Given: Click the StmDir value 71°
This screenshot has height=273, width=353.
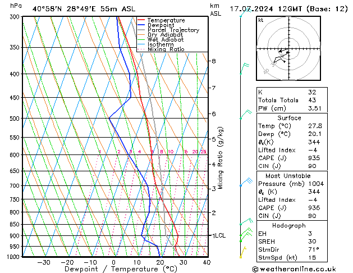Looking at the screenshot, I should click(314, 249).
